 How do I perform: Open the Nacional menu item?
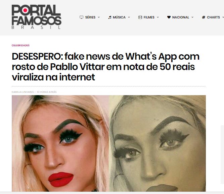point(181,17)
